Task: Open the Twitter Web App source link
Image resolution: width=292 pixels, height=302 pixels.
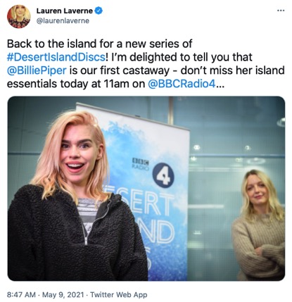Action: point(119,294)
